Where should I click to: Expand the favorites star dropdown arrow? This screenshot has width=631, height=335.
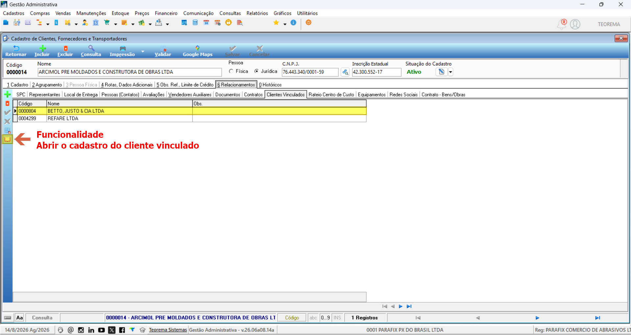(x=285, y=24)
